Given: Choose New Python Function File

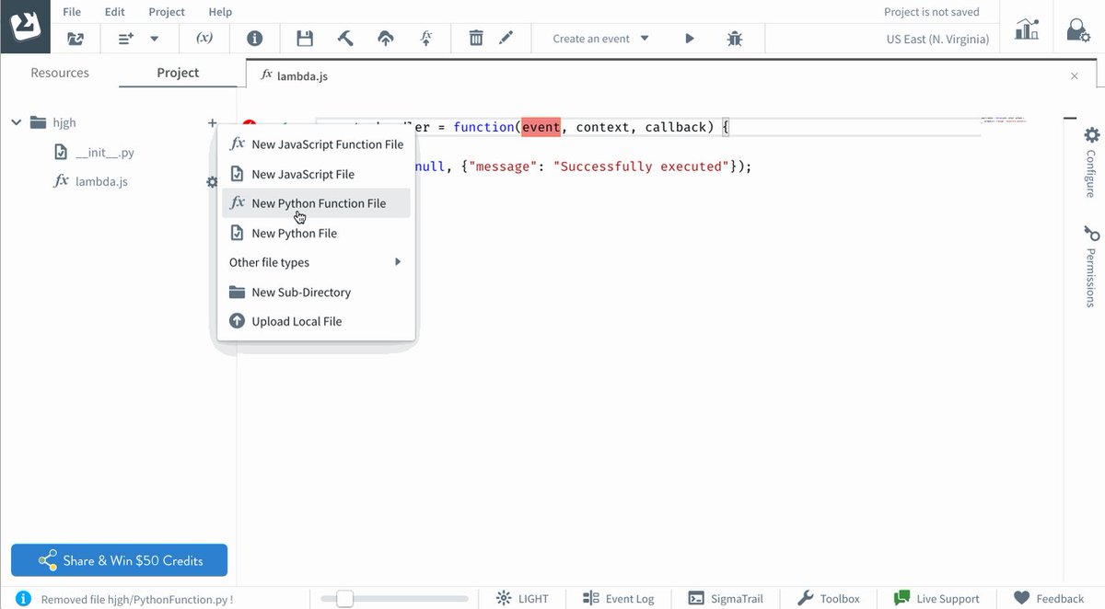Looking at the screenshot, I should [x=316, y=203].
